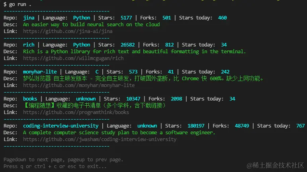Viewport: 307px width, 172px height.
Task: Click jina's fork count 501
Action: point(166,18)
